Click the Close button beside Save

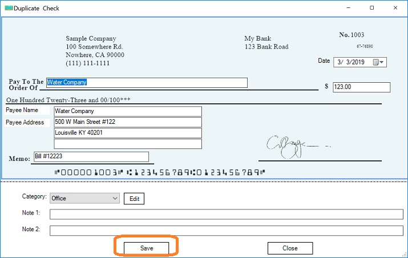[x=290, y=248]
